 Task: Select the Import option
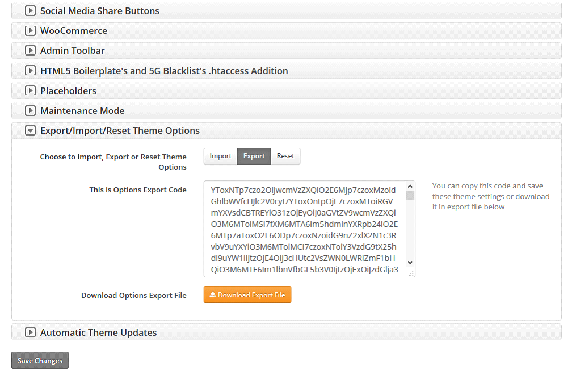220,156
